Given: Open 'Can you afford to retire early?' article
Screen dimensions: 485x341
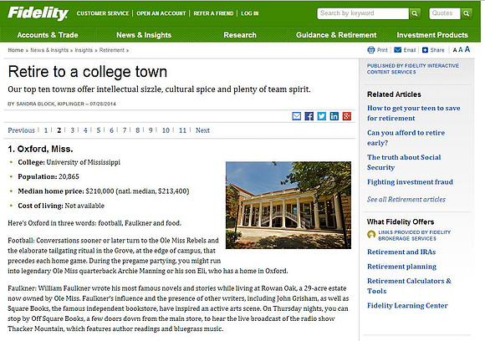Looking at the screenshot, I should pyautogui.click(x=406, y=138).
